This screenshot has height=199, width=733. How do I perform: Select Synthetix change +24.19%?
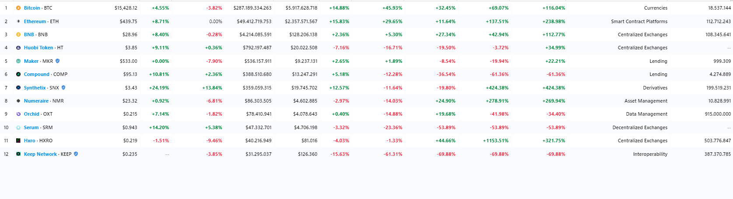click(159, 88)
